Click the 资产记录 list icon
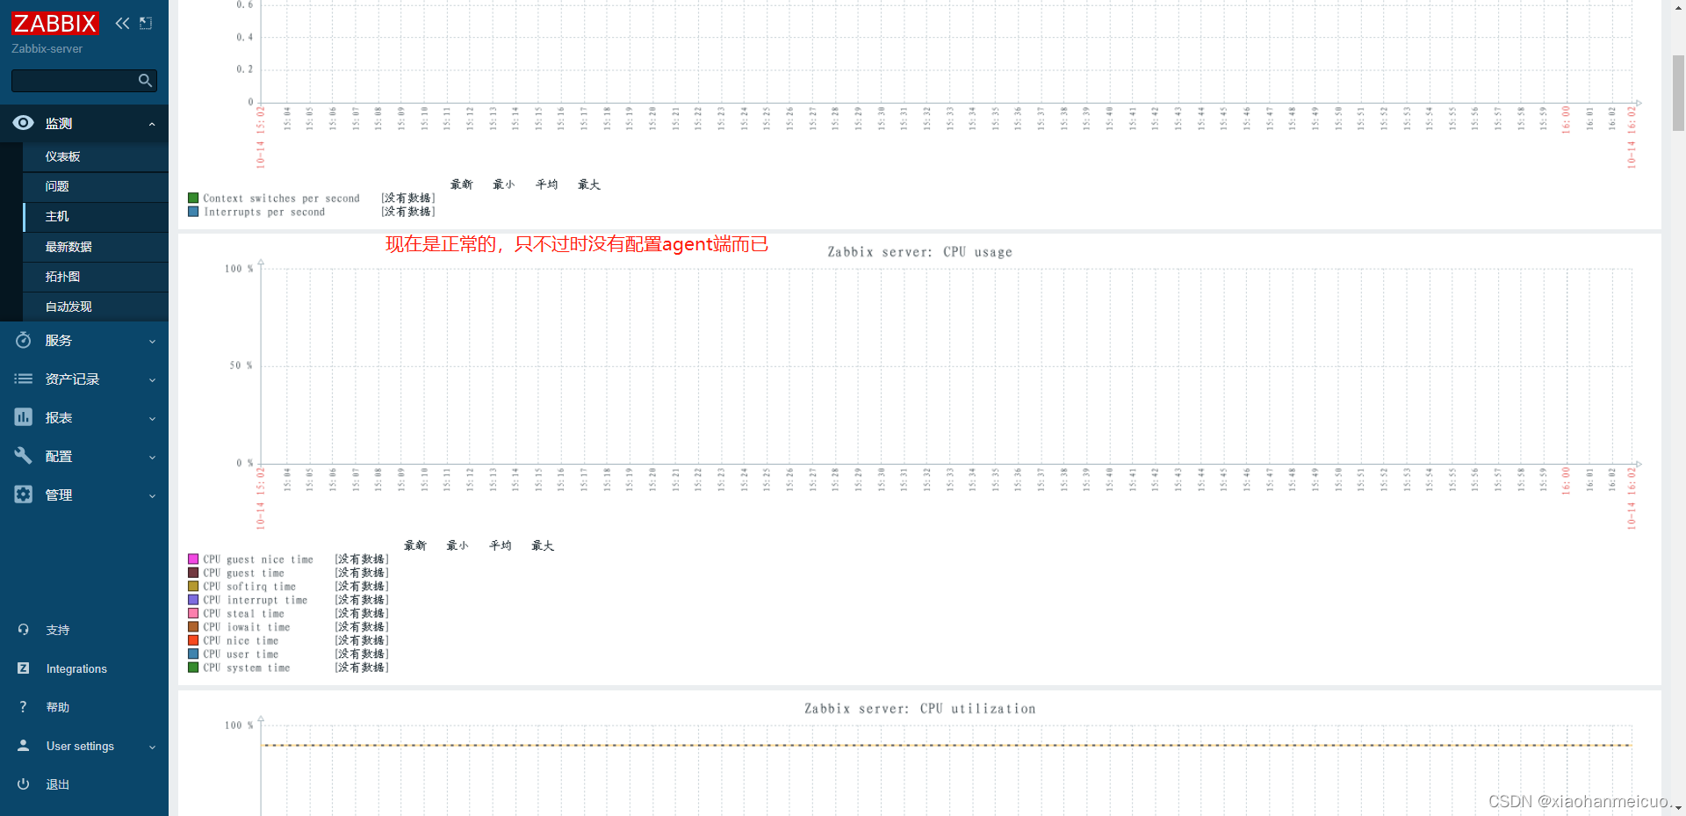 (24, 379)
